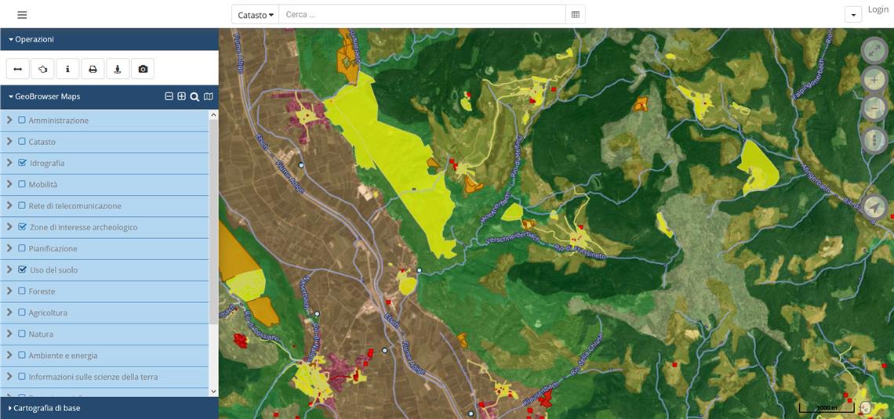Toggle fullscreen map view
Image resolution: width=894 pixels, height=419 pixels.
[874, 50]
